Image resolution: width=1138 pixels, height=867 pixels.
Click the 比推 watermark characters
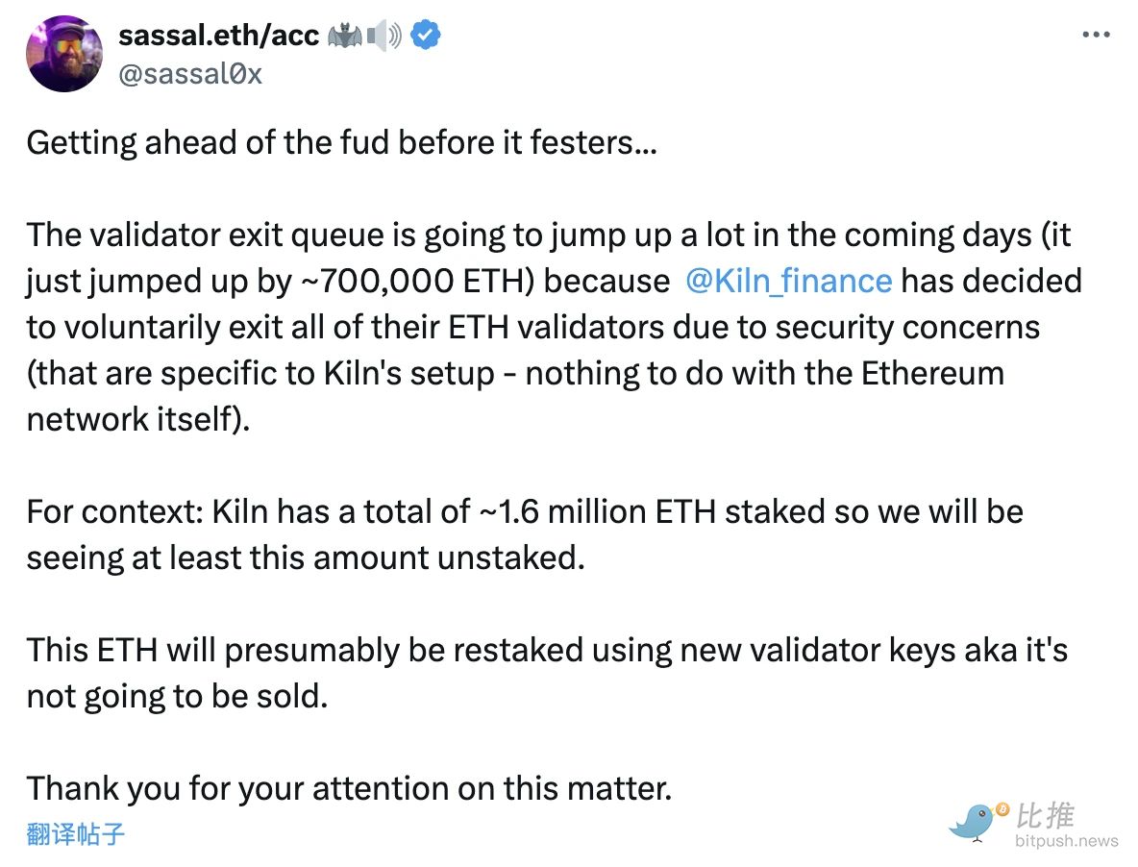pos(1046,816)
